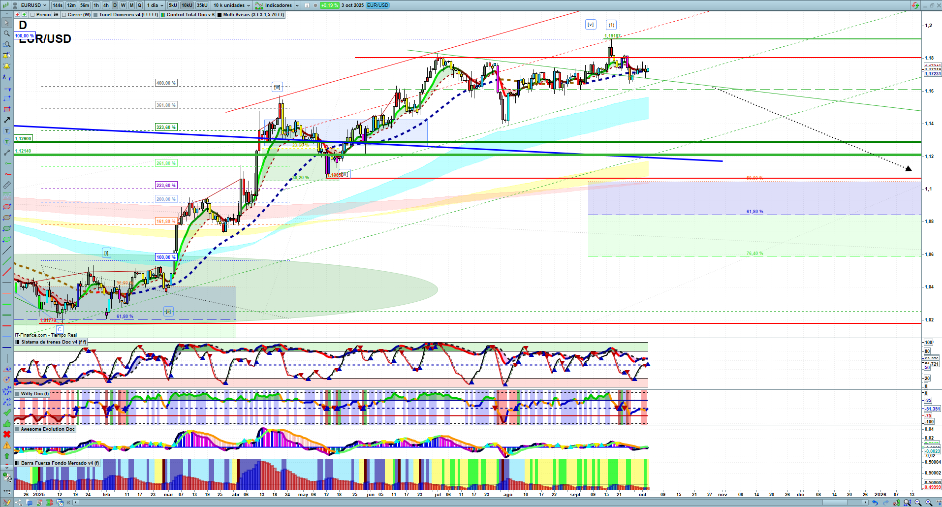Select the green diagonal line tool
Viewport: 942px width, 507px height.
click(x=7, y=261)
